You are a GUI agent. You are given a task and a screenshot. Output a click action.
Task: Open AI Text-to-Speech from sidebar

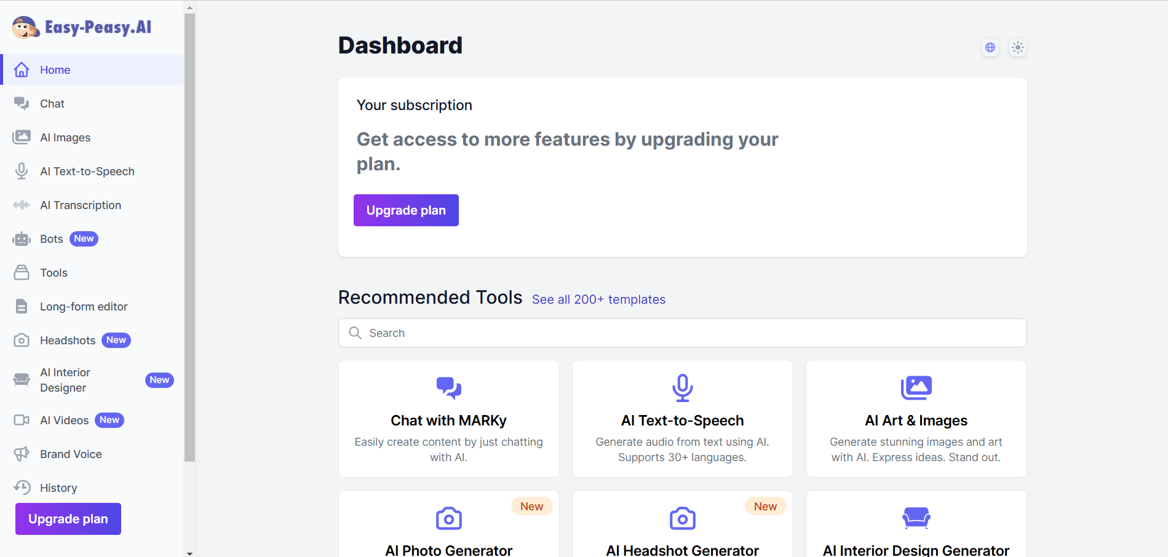tap(87, 171)
